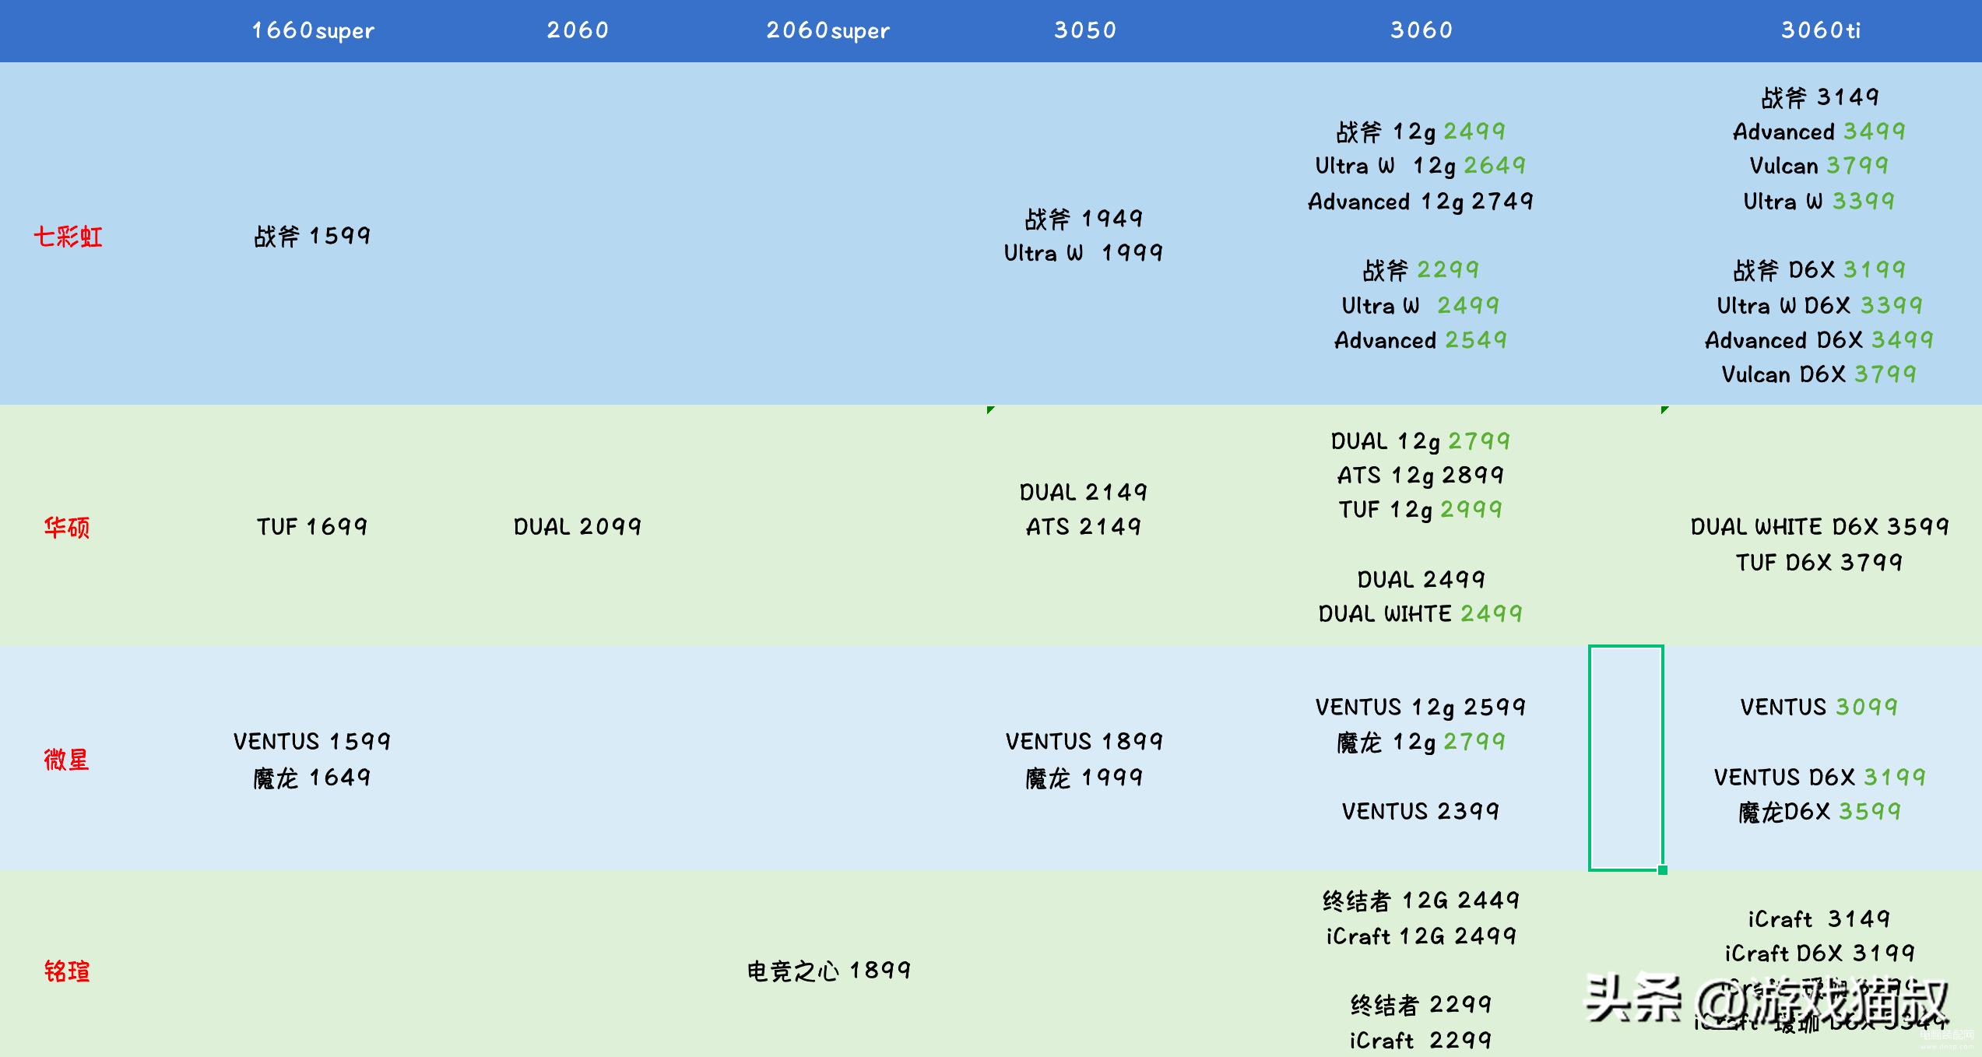The height and width of the screenshot is (1057, 1982).
Task: Click the 战斧 12g 2499 entry
Action: [x=1421, y=132]
